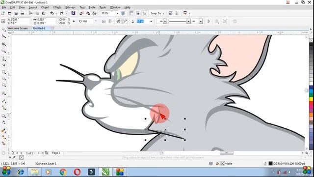Mirror object horizontally
This screenshot has width=314, height=177.
104,21
